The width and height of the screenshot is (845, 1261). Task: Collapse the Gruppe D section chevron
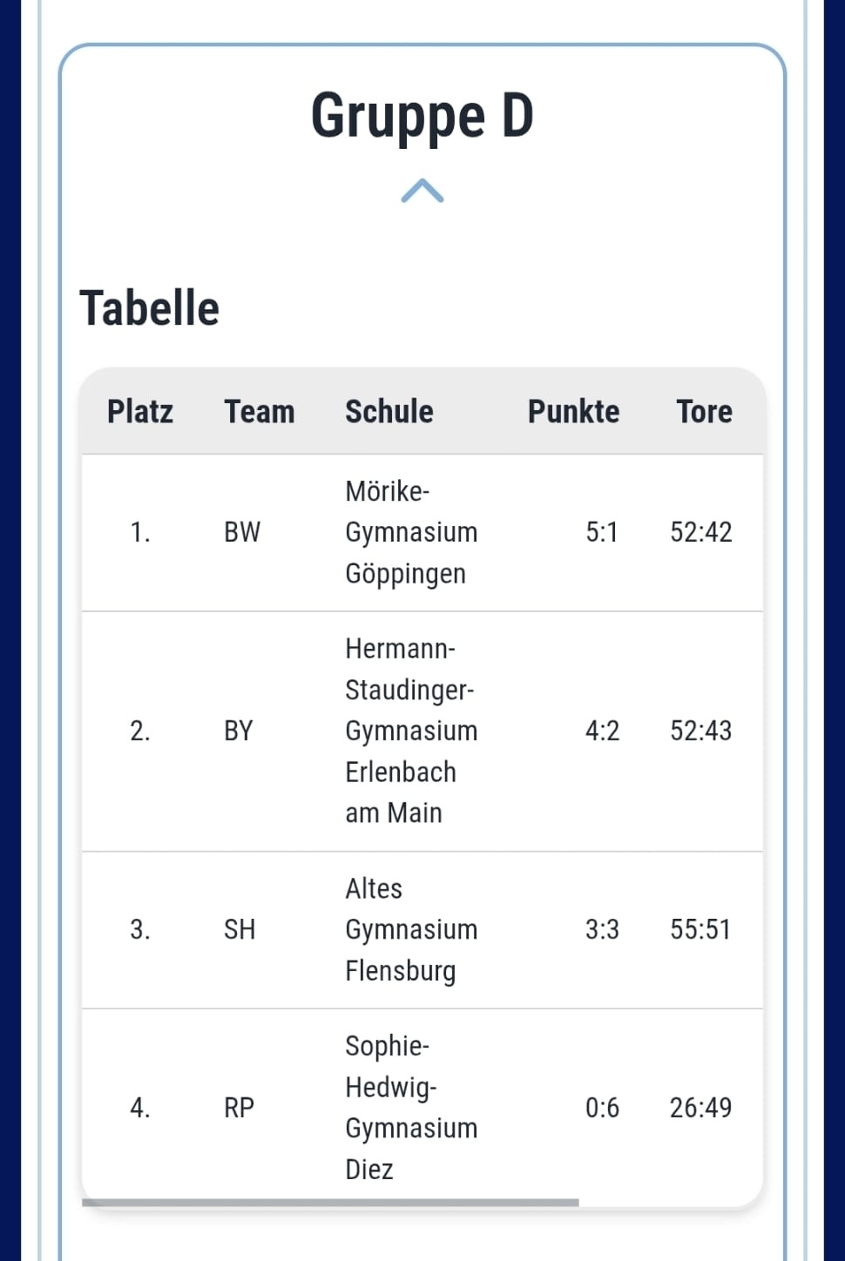[x=422, y=191]
